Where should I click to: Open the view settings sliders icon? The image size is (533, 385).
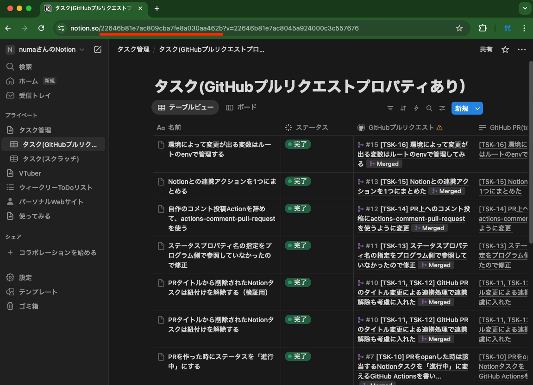tap(442, 108)
